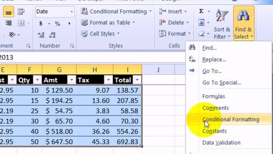Open Conditional Formatting dropdown arrow

tap(151, 12)
